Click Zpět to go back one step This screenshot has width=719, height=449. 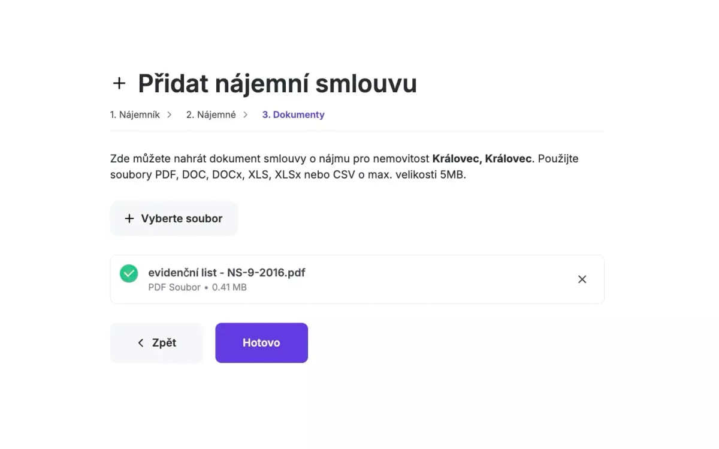[x=156, y=342]
